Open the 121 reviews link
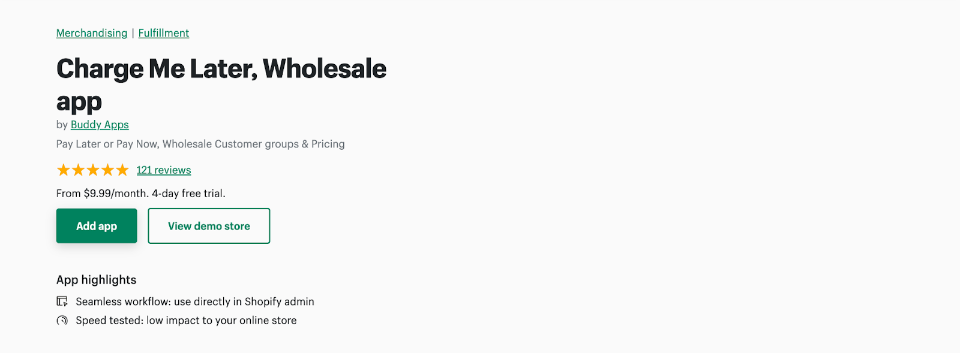This screenshot has width=960, height=353. point(164,170)
